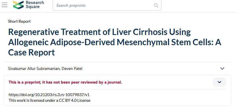Select author Deven Patel
The height and width of the screenshot is (108, 236).
[x=72, y=69]
